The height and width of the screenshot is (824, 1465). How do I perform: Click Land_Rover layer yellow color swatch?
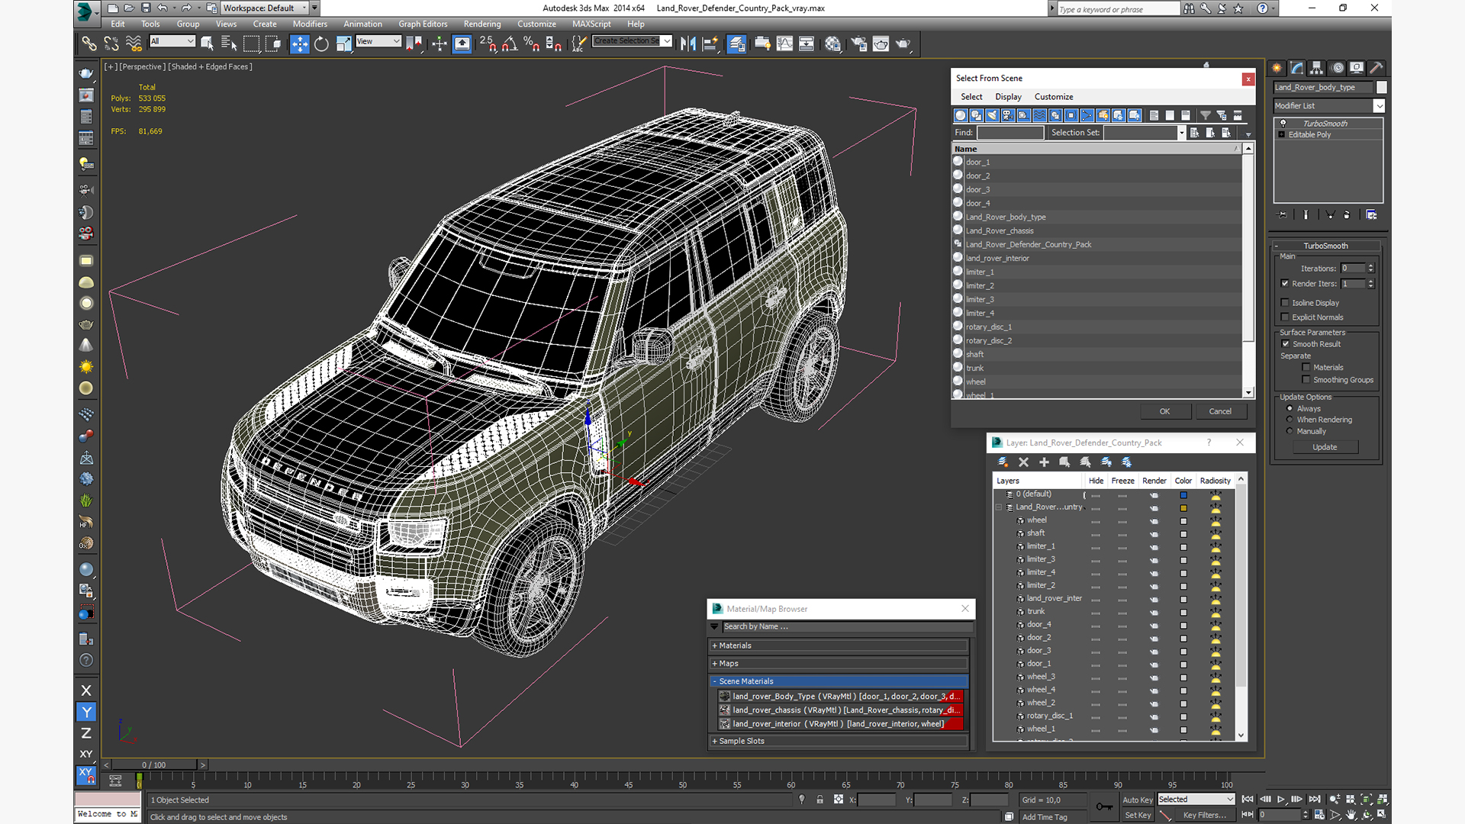(x=1183, y=508)
